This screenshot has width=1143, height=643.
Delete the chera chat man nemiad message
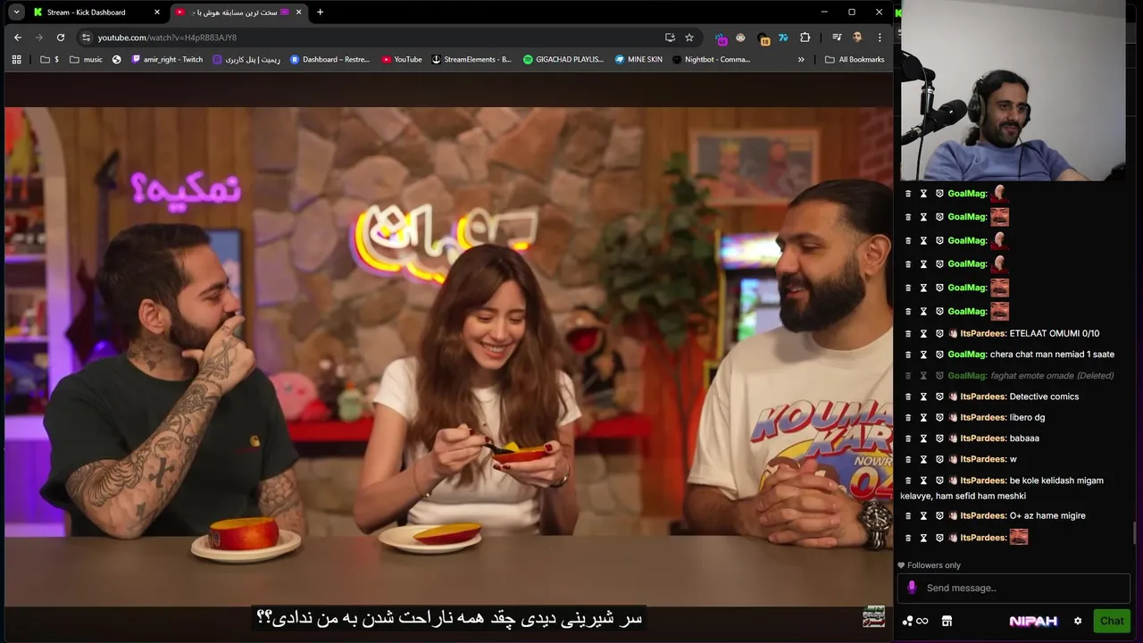[x=908, y=355]
